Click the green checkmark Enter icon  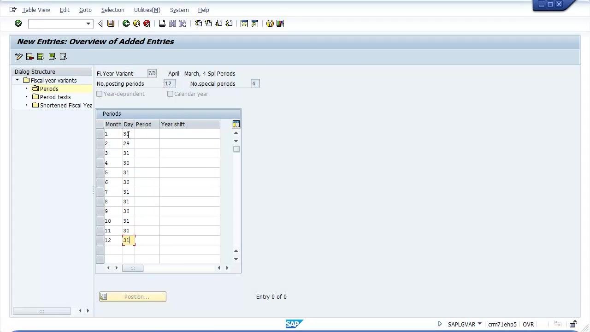[x=18, y=24]
